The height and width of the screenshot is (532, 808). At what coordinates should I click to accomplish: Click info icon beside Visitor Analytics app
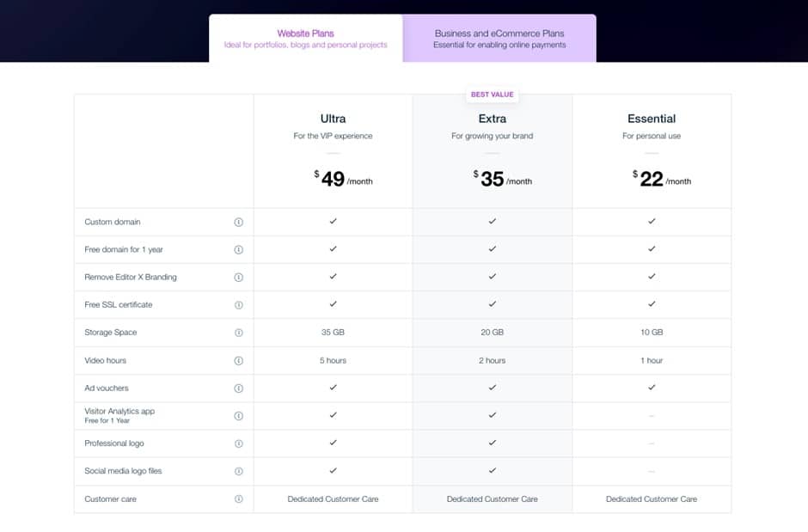tap(239, 416)
